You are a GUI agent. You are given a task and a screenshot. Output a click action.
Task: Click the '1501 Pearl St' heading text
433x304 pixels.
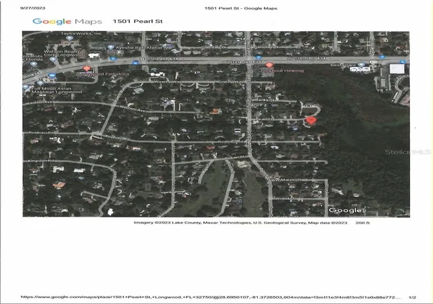click(137, 21)
